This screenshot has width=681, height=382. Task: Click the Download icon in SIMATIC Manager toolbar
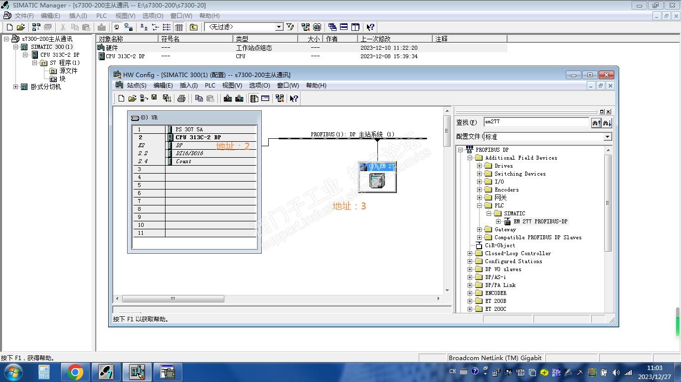(x=102, y=27)
